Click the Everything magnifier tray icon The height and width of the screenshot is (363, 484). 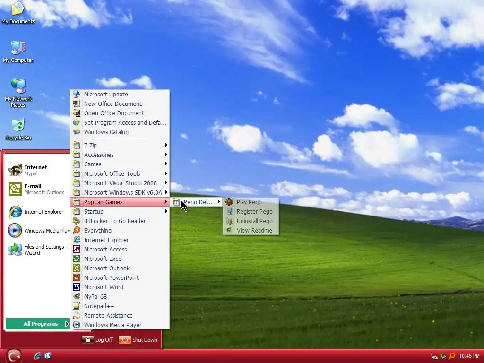coord(451,356)
